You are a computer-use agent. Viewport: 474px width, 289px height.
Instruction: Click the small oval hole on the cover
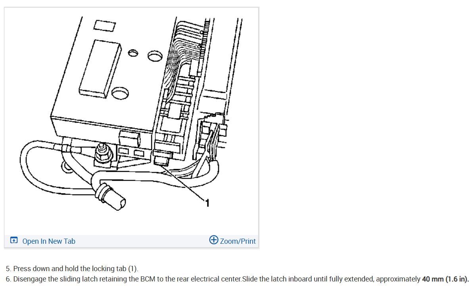coord(133,53)
